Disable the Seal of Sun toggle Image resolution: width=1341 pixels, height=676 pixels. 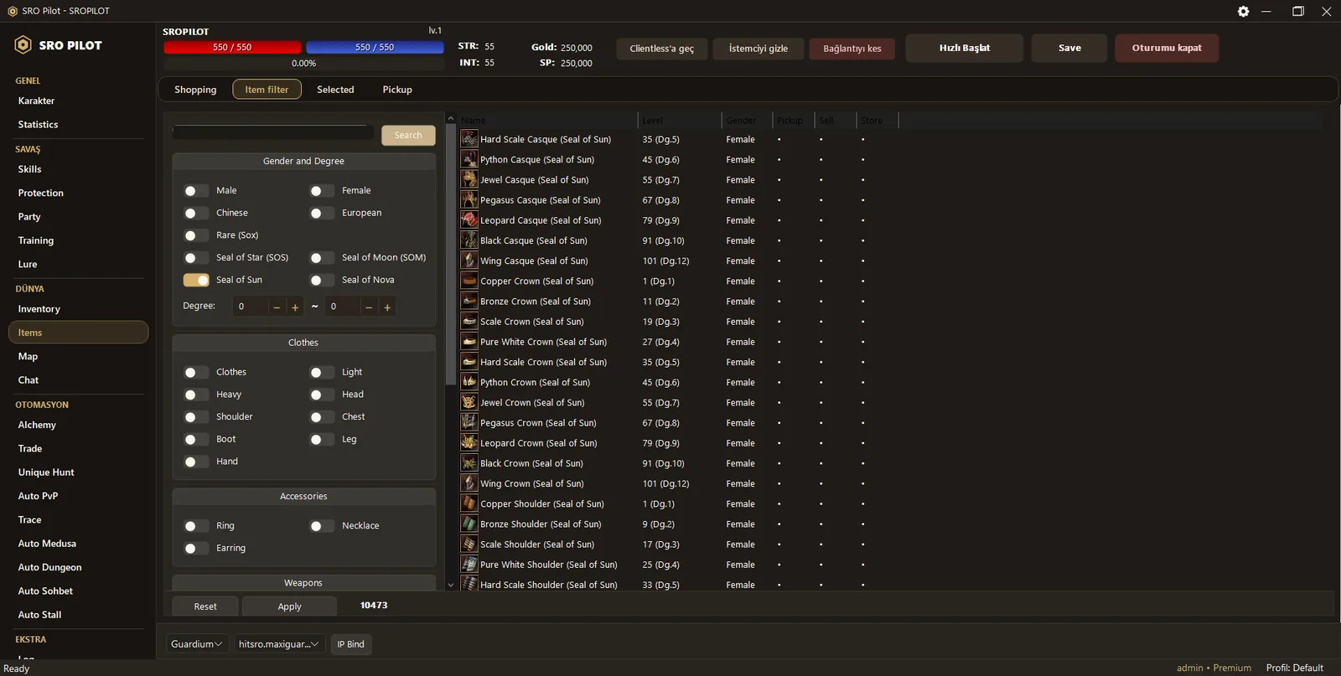[x=196, y=280]
